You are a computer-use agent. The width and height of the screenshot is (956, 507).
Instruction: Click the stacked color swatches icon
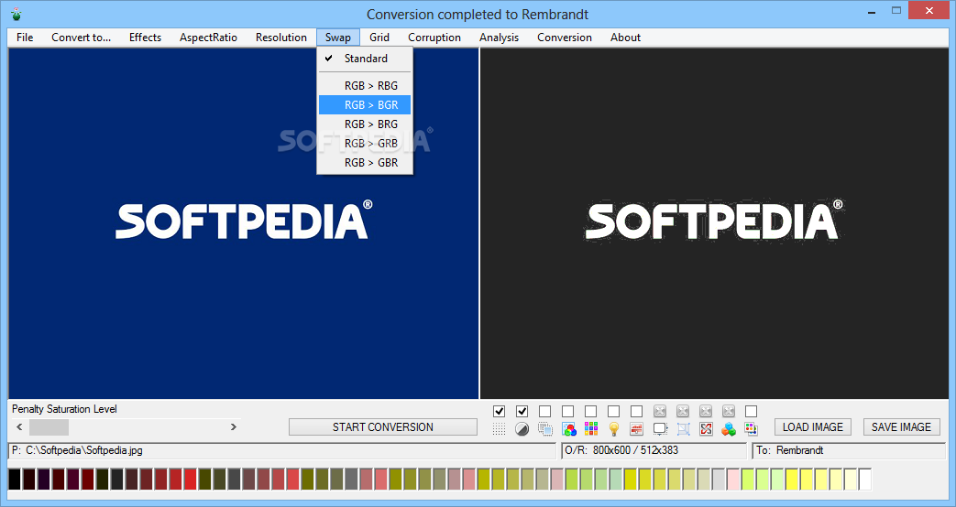[752, 429]
